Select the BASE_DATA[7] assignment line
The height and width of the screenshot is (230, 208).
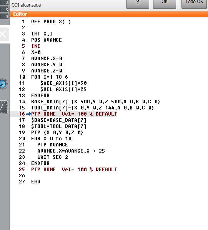point(96,102)
